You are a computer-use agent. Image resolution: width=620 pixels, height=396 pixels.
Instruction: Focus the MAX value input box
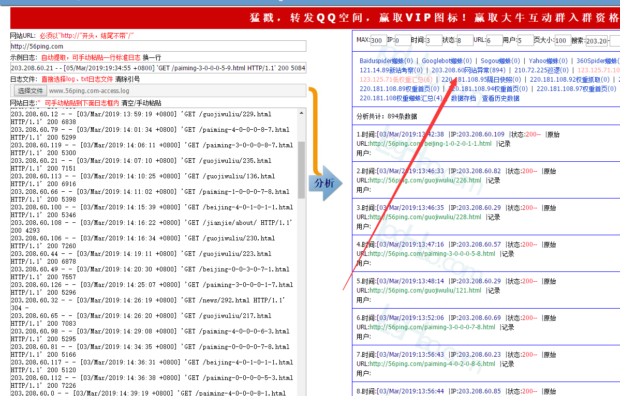coord(378,40)
